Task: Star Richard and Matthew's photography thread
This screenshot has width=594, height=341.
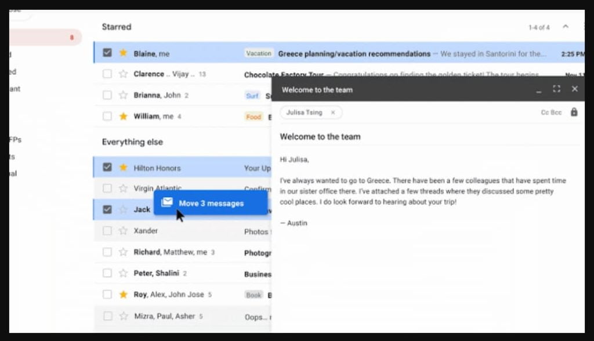Action: click(122, 252)
